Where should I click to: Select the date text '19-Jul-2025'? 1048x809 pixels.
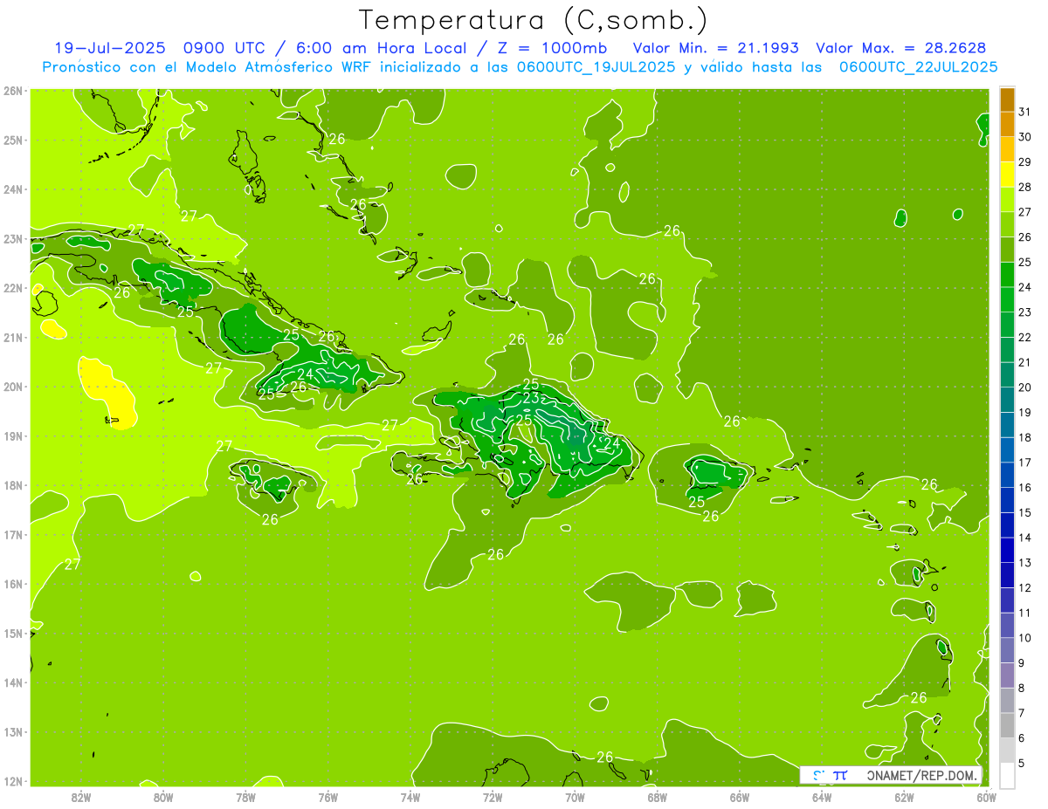pos(110,48)
